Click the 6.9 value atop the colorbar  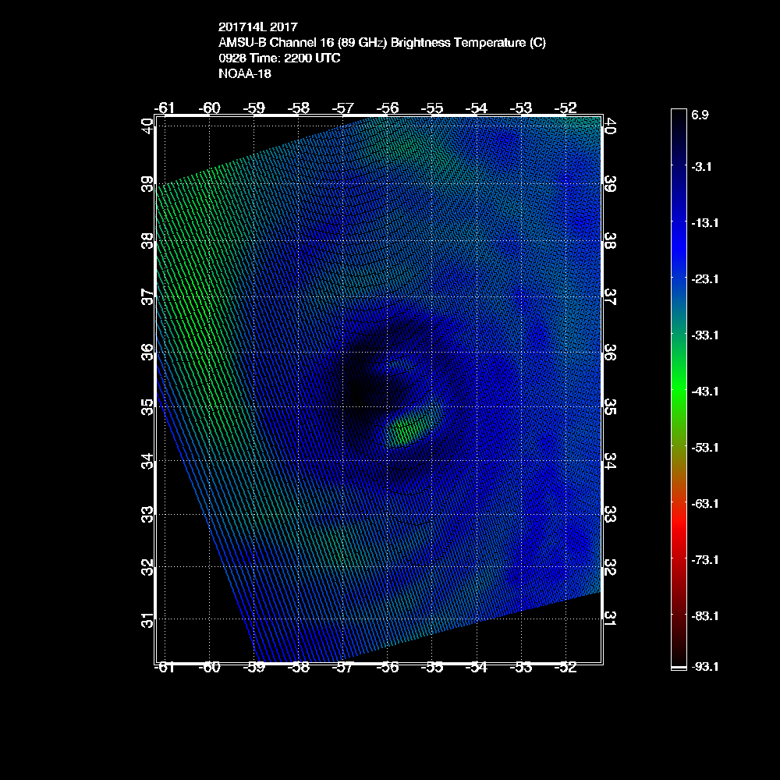coord(700,115)
